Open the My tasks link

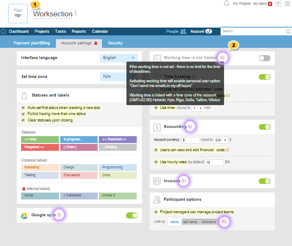(x=260, y=3)
